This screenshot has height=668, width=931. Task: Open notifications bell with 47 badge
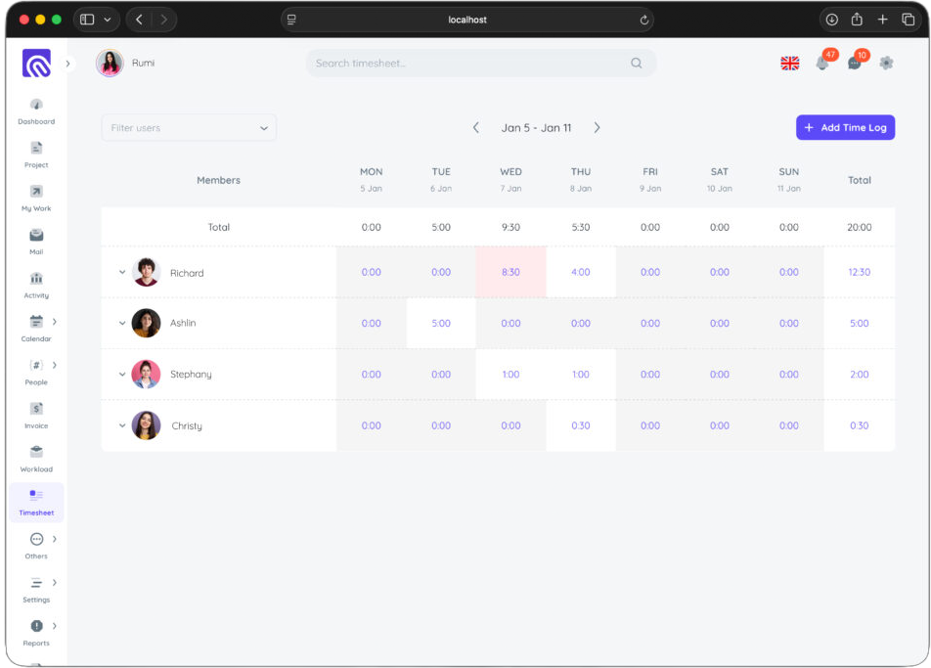coord(822,63)
